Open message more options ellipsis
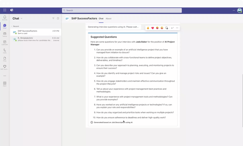Screen dimensions: 243x146 coord(177,28)
